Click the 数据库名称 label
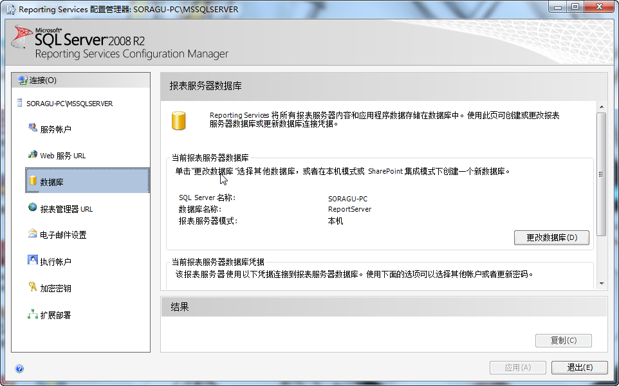 199,209
